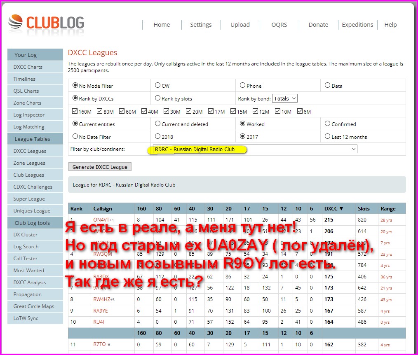Select Last 12 months date filter
This screenshot has height=355, width=418.
328,136
